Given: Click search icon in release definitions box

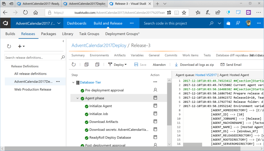Looking at the screenshot, I should tap(63, 57).
